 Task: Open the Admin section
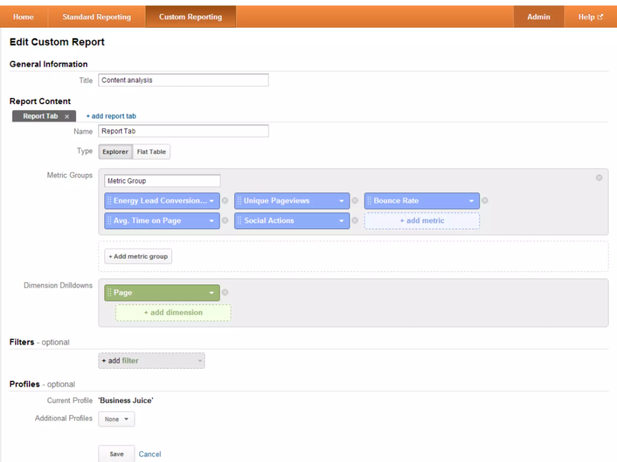[538, 17]
